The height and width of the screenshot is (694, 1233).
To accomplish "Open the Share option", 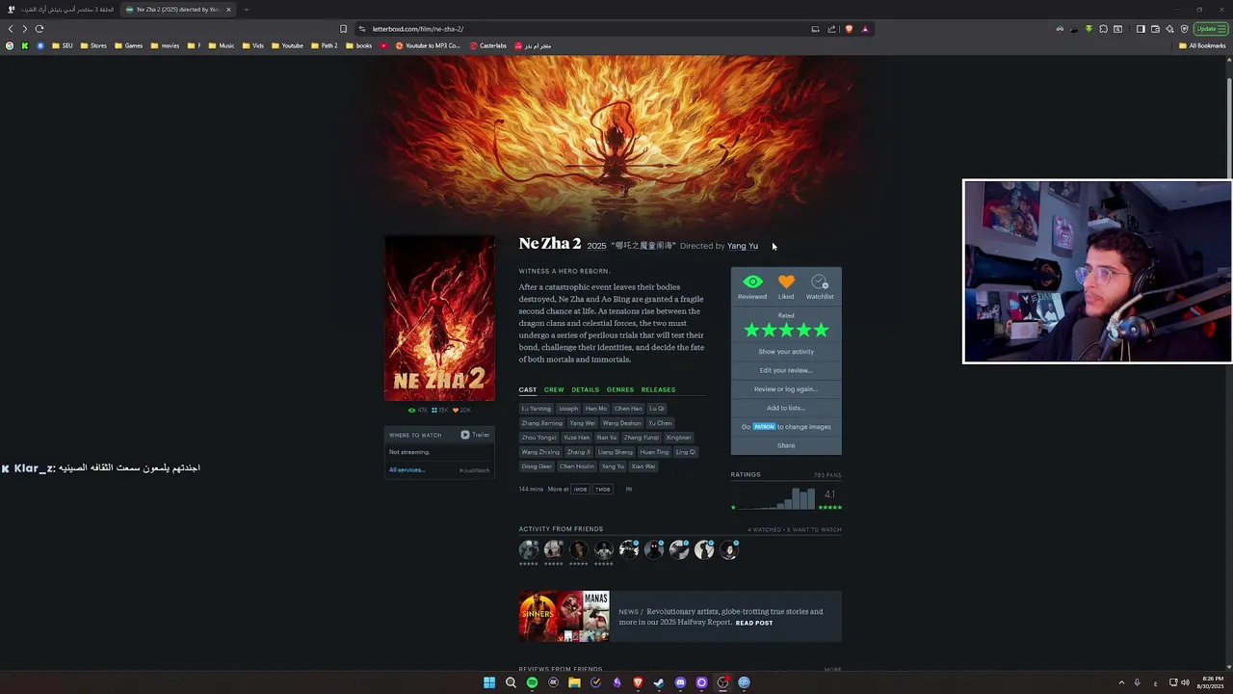I will [786, 445].
